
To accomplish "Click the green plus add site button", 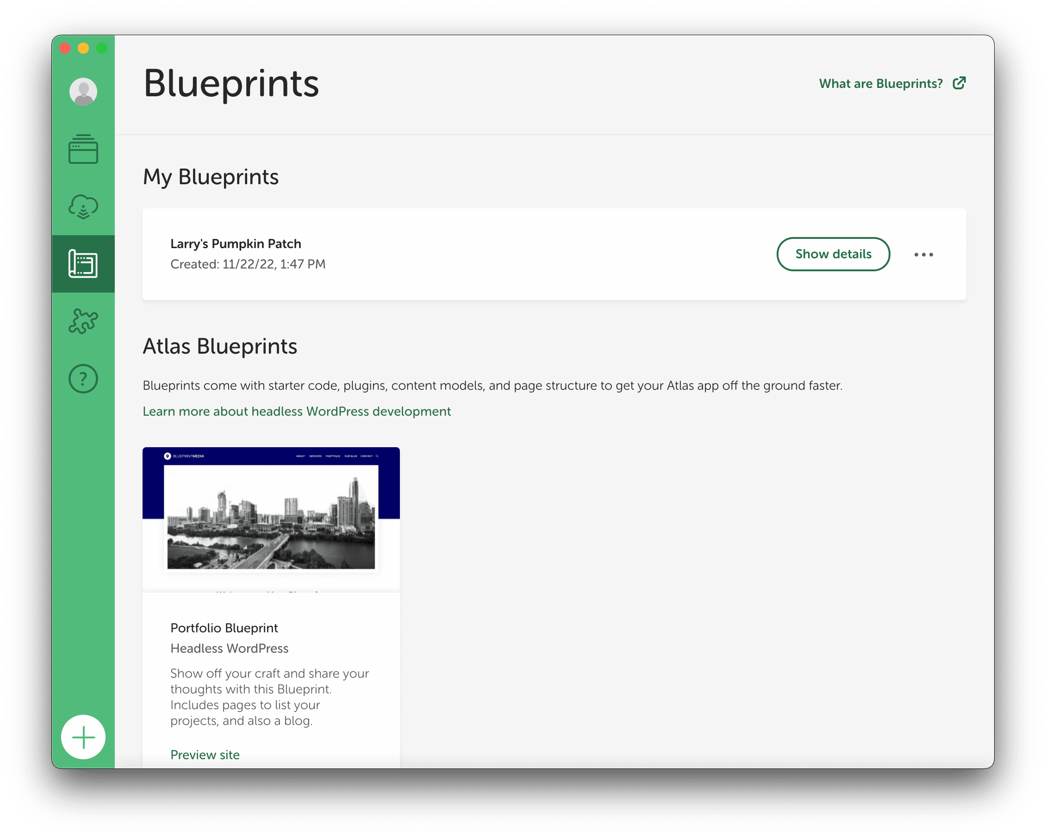I will coord(83,737).
